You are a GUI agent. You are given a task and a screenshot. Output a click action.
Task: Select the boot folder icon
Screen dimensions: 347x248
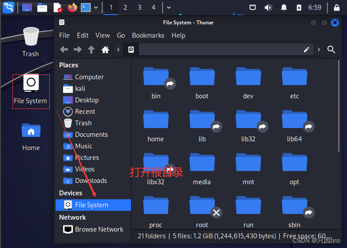coord(202,77)
